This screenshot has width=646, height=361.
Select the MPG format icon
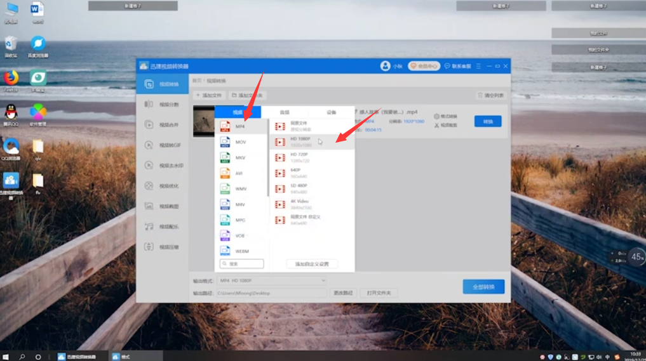[225, 220]
